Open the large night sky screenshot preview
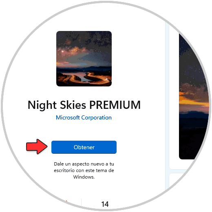The width and height of the screenshot is (212, 212). pos(194,96)
